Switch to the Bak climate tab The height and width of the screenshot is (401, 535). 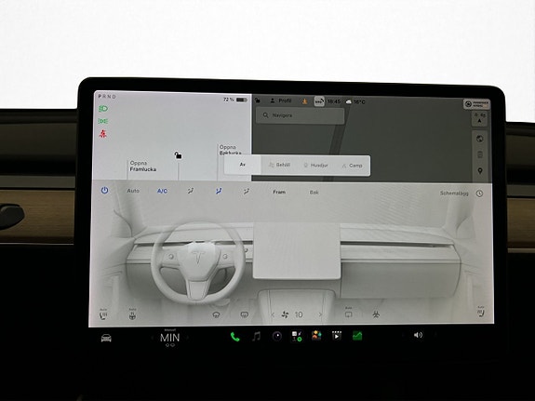(x=314, y=193)
